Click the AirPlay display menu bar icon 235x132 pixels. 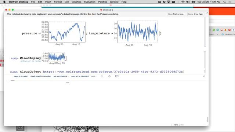coord(169,2)
